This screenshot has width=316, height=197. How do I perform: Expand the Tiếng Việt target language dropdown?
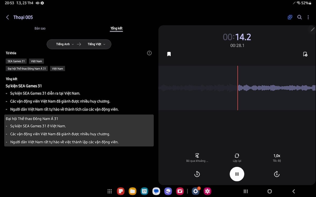pyautogui.click(x=96, y=44)
